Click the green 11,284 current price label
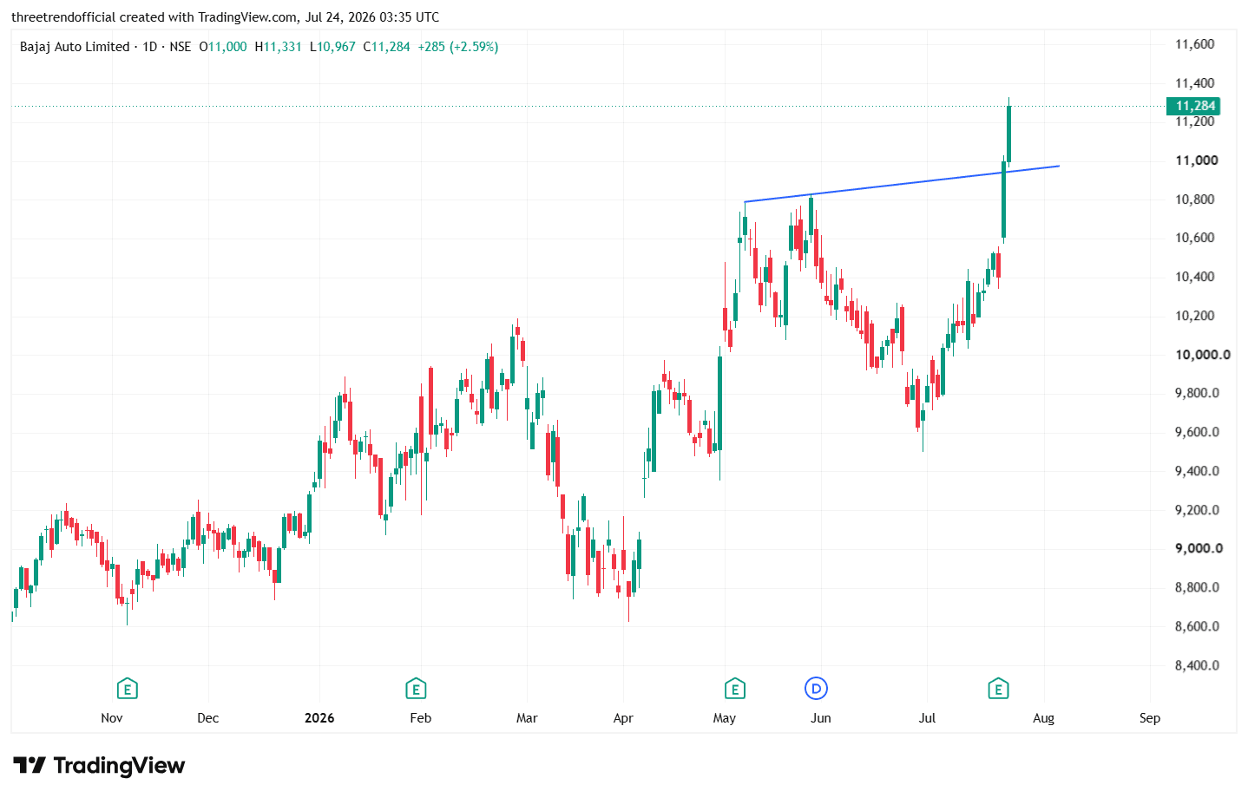This screenshot has width=1248, height=798. pyautogui.click(x=1194, y=106)
